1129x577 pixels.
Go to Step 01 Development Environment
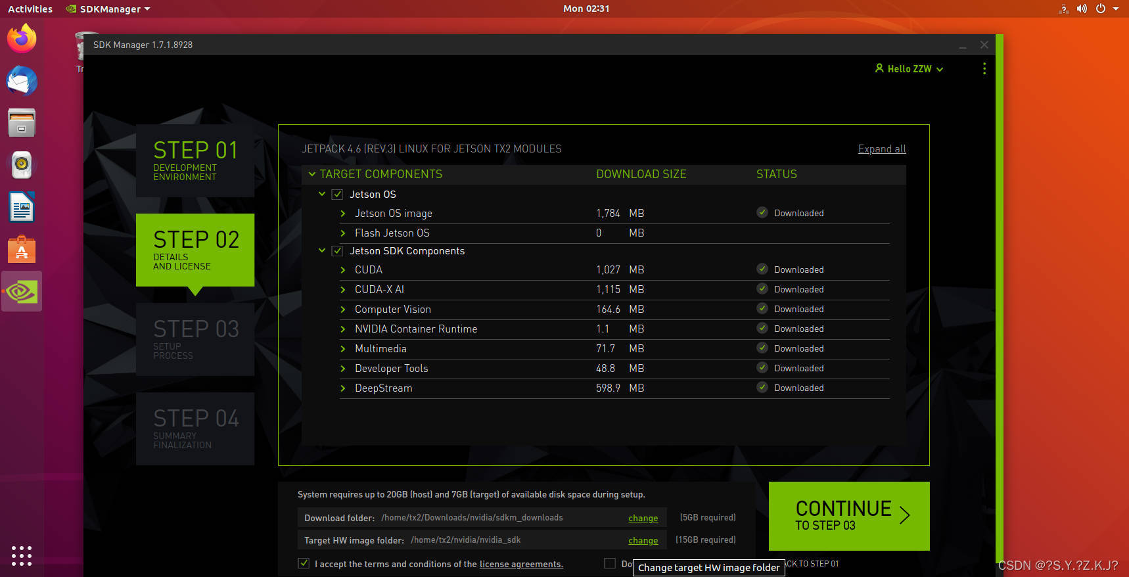click(x=195, y=160)
